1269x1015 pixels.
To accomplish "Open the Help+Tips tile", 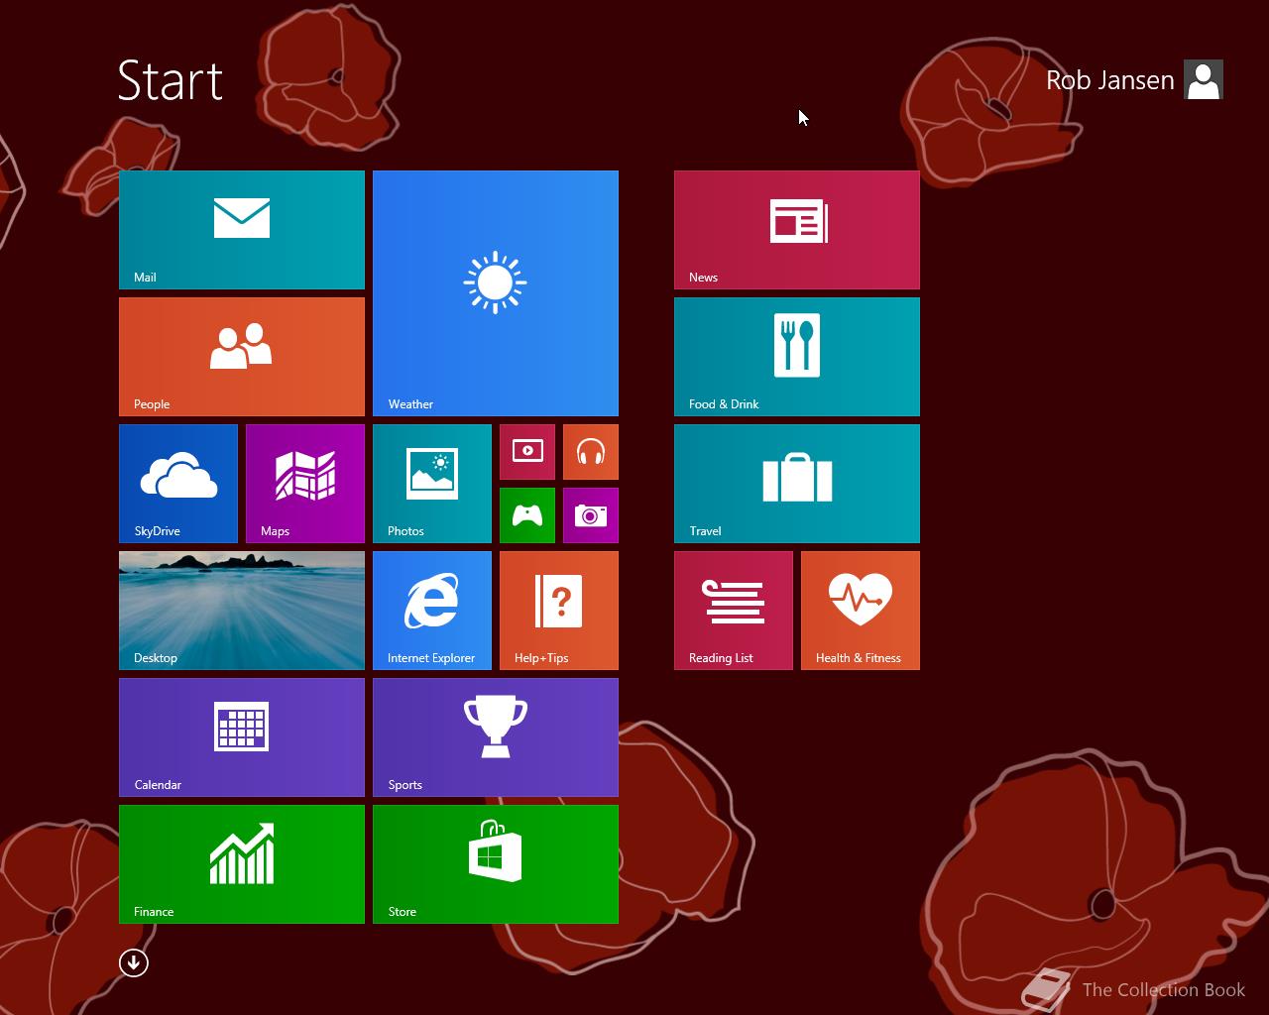I will (x=559, y=611).
